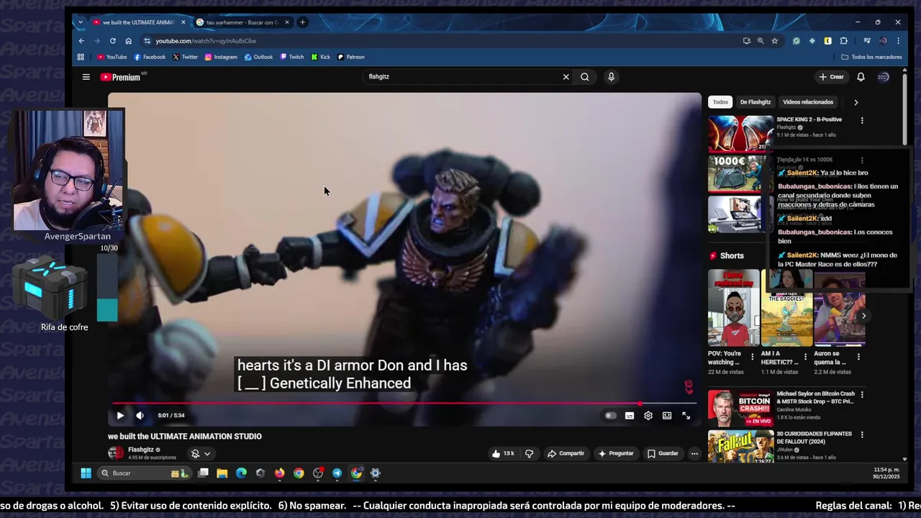Open options for AM I A HERETIC short
The width and height of the screenshot is (921, 518).
[805, 356]
